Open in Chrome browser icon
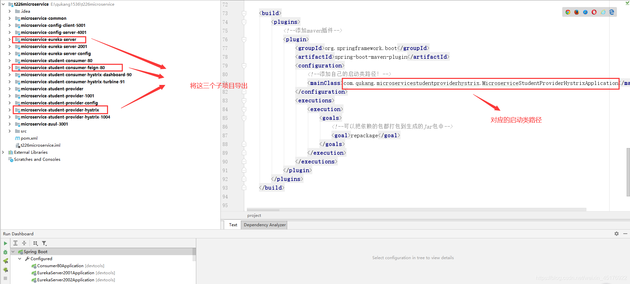Screen dimensions: 630x284 click(x=568, y=12)
